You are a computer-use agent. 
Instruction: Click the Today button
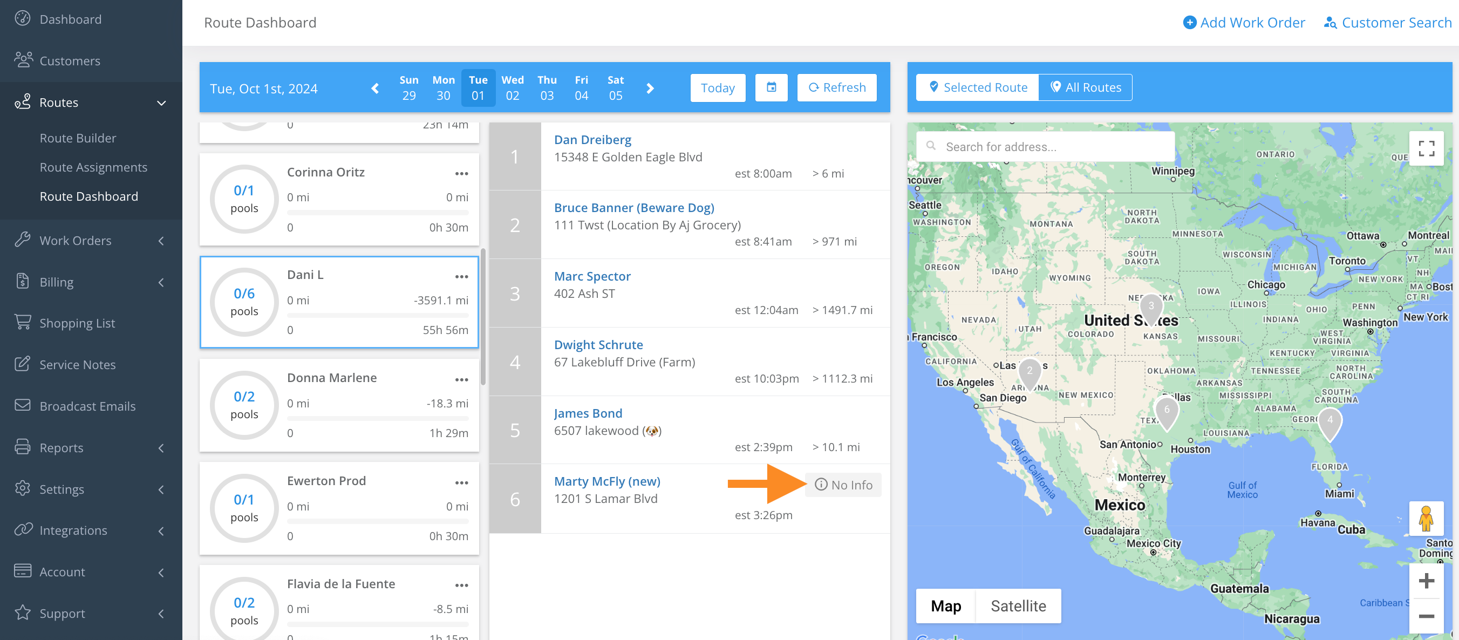(718, 87)
